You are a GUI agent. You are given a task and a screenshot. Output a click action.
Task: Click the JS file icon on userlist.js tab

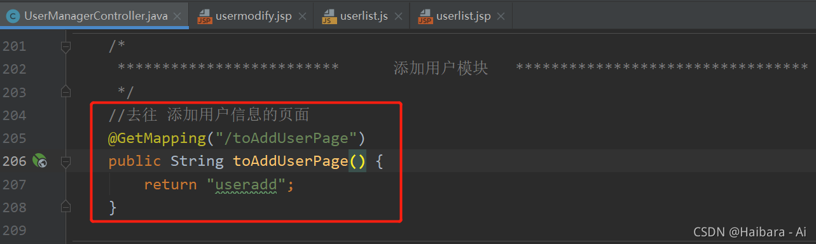pyautogui.click(x=329, y=16)
